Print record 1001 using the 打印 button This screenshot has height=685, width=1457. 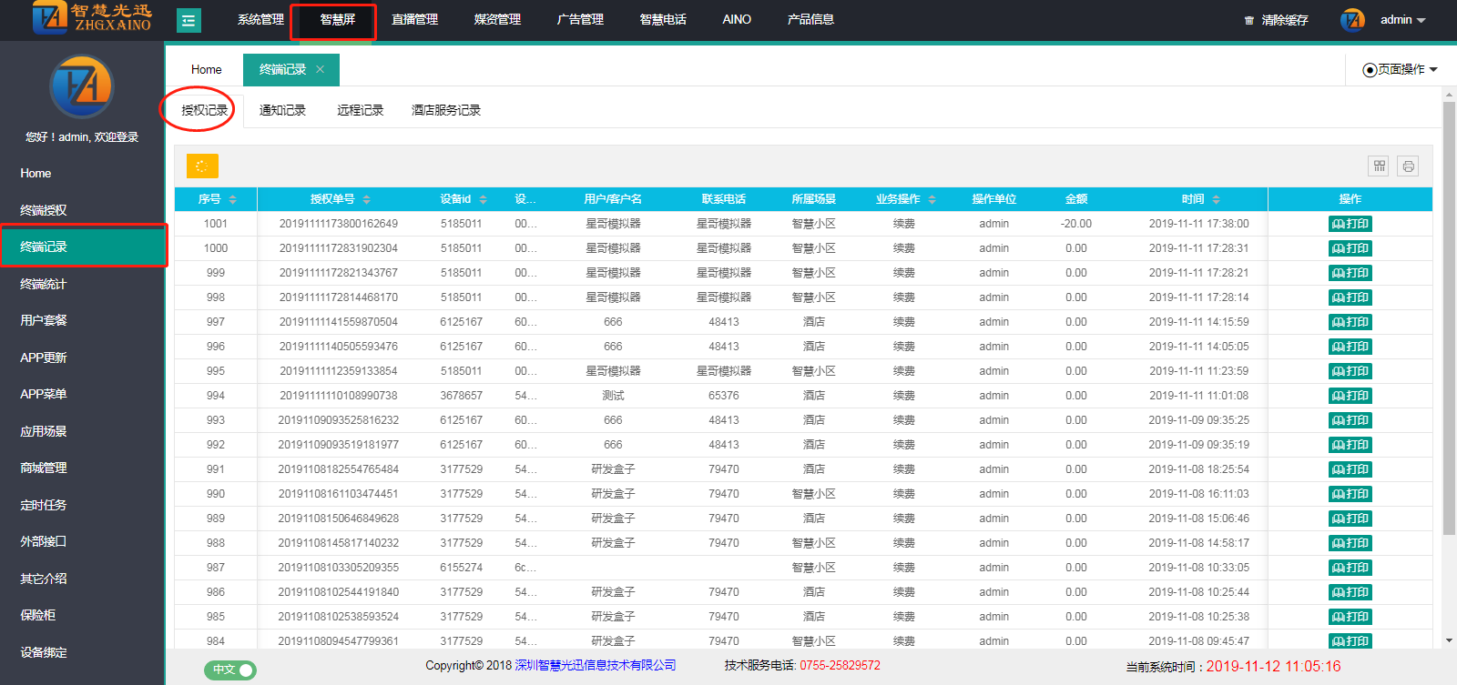tap(1350, 224)
